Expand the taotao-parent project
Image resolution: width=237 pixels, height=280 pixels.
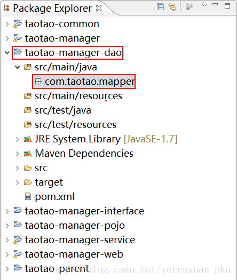pyautogui.click(x=7, y=269)
